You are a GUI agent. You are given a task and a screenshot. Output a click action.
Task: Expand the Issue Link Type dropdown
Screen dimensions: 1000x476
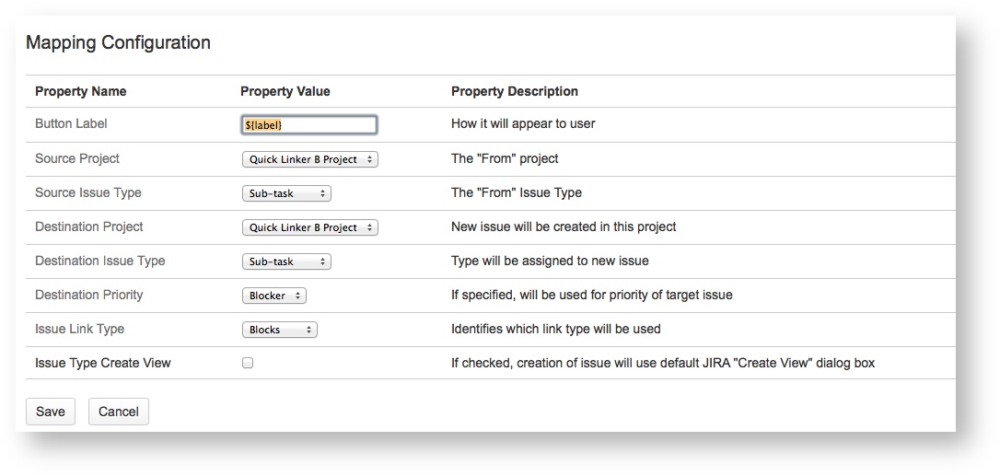[280, 330]
